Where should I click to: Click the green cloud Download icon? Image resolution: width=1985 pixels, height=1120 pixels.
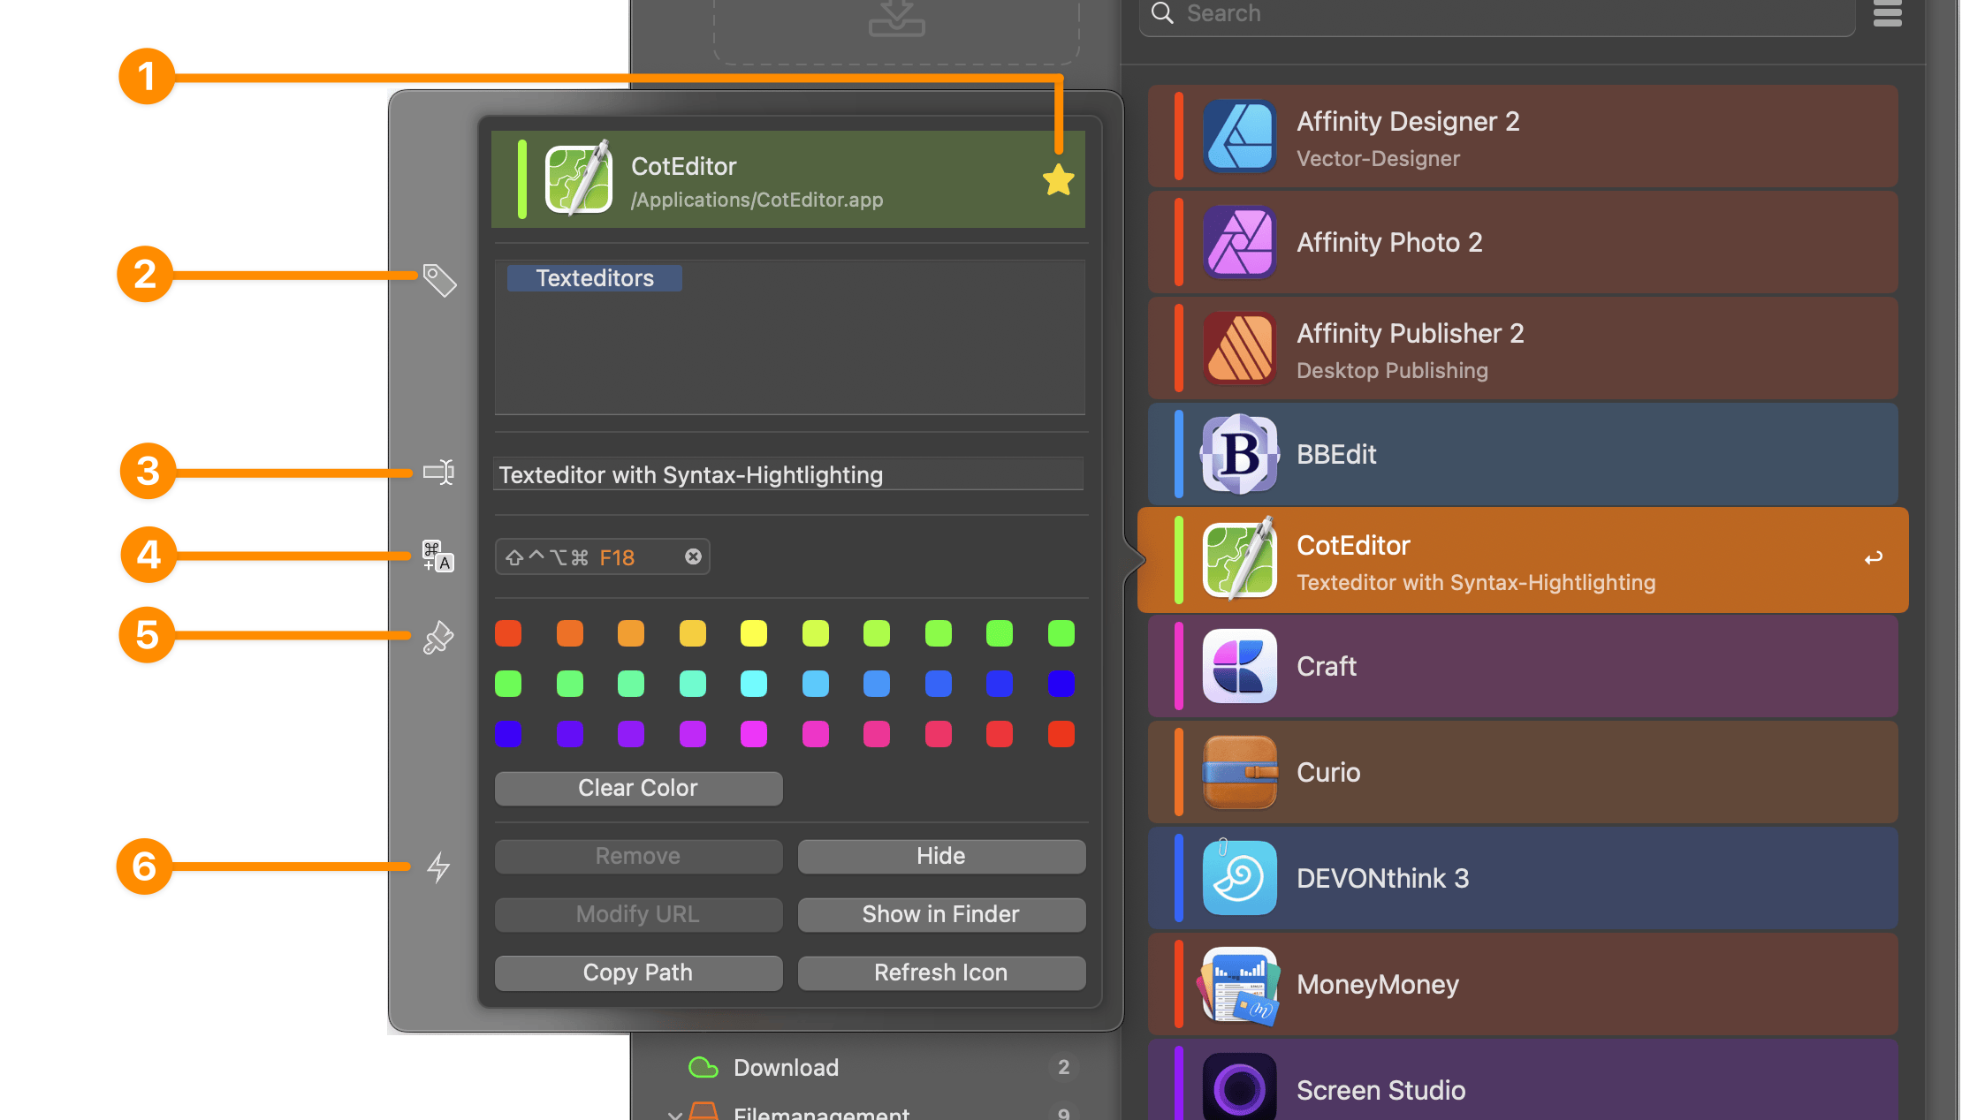[703, 1067]
